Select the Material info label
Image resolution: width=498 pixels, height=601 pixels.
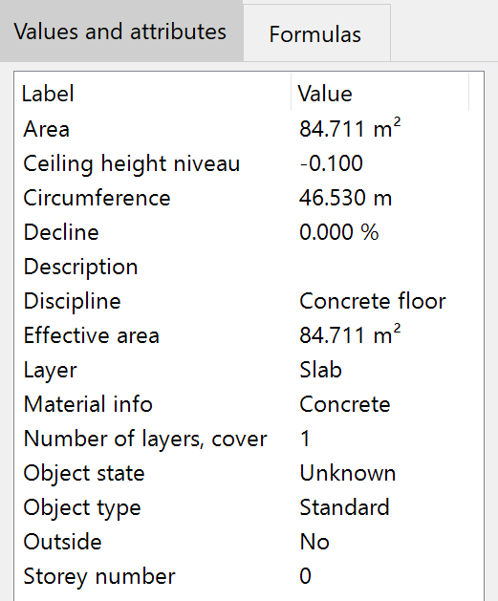click(x=88, y=404)
